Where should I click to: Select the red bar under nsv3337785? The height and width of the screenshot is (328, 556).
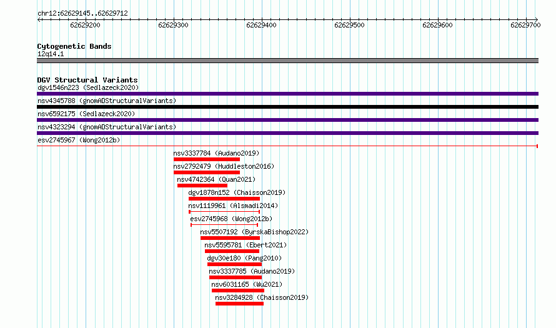coord(236,277)
